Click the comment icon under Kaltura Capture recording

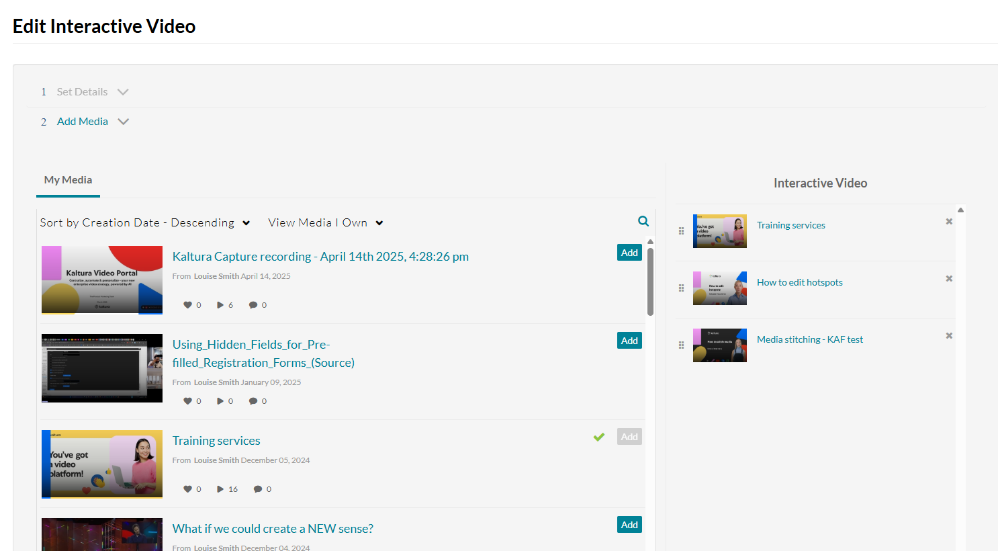coord(253,305)
